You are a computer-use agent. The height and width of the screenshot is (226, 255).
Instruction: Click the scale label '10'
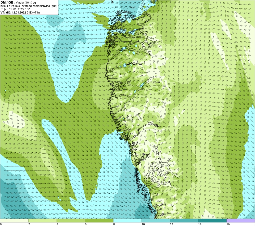click(143, 224)
